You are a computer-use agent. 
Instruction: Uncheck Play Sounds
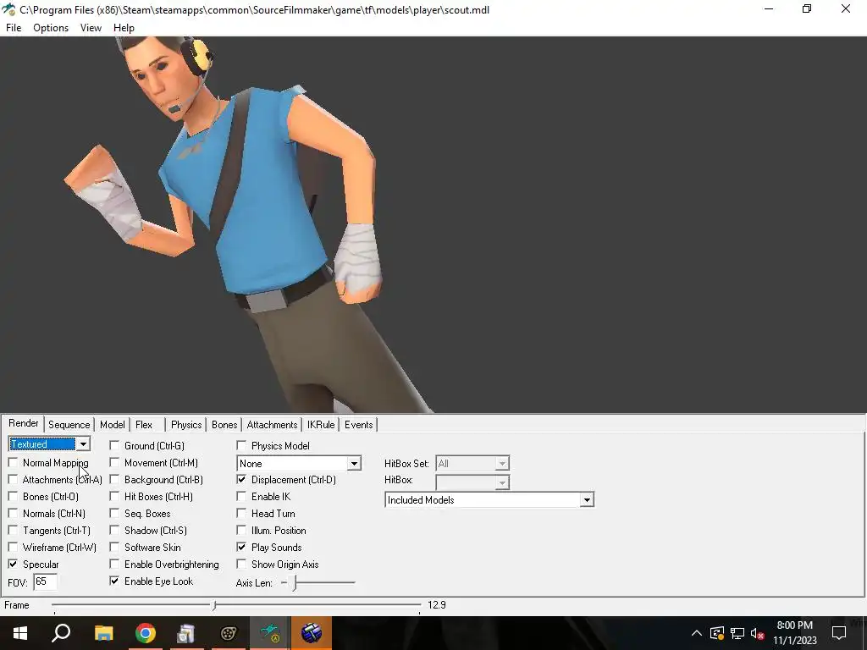click(241, 548)
